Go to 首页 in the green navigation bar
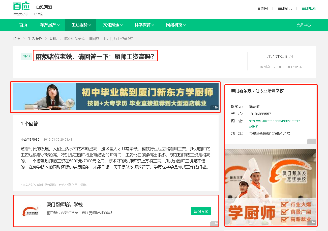This screenshot has height=231, width=328. 23,25
